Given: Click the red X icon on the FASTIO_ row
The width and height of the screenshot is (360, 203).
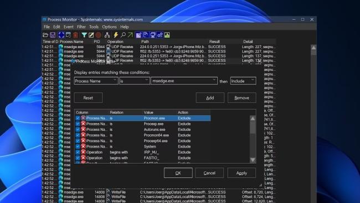Looking at the screenshot, I should pos(83,158).
